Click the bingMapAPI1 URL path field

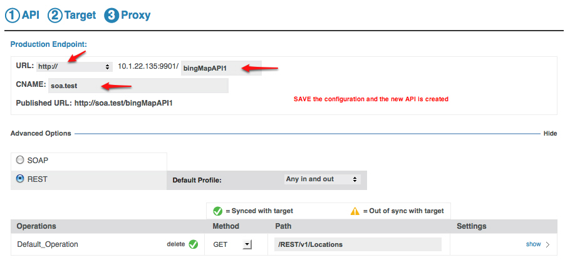[221, 68]
